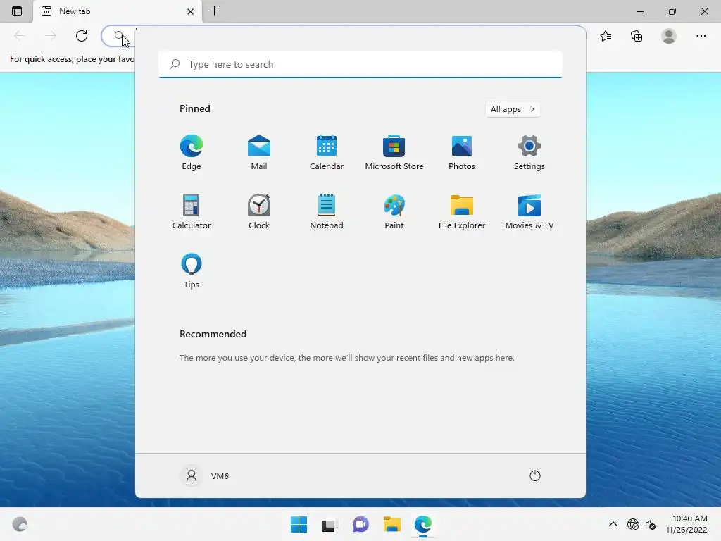This screenshot has height=541, width=721.
Task: Open Edge from pinned apps
Action: 192,153
